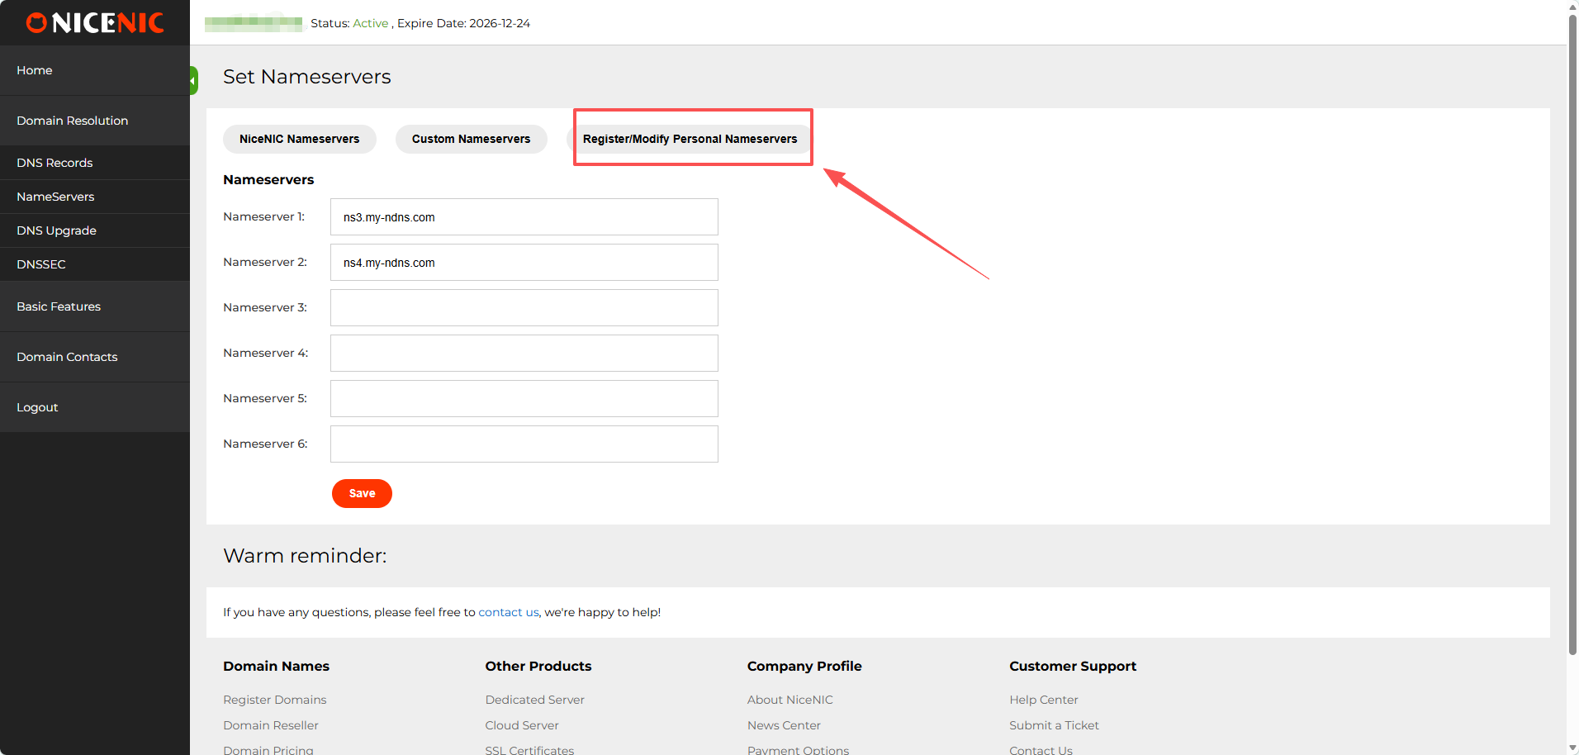Switch to NiceNIC Nameservers tab
Image resolution: width=1579 pixels, height=755 pixels.
[x=299, y=139]
